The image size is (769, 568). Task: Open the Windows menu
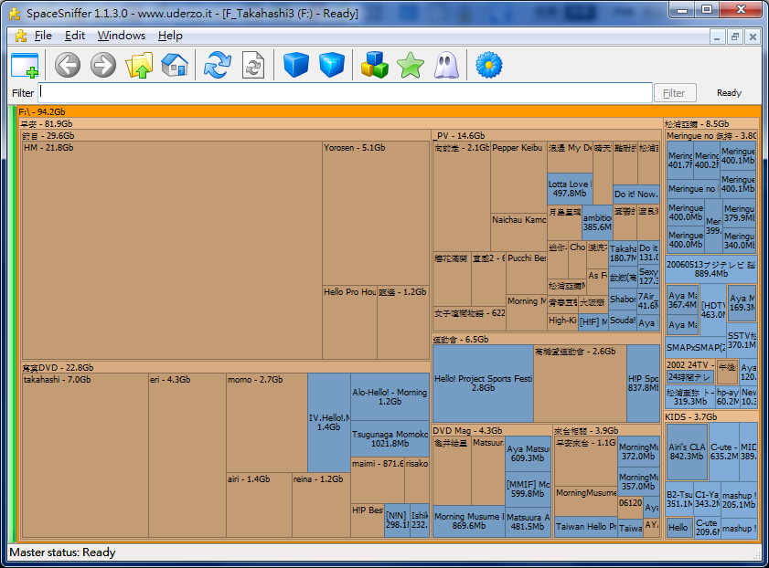coord(121,36)
